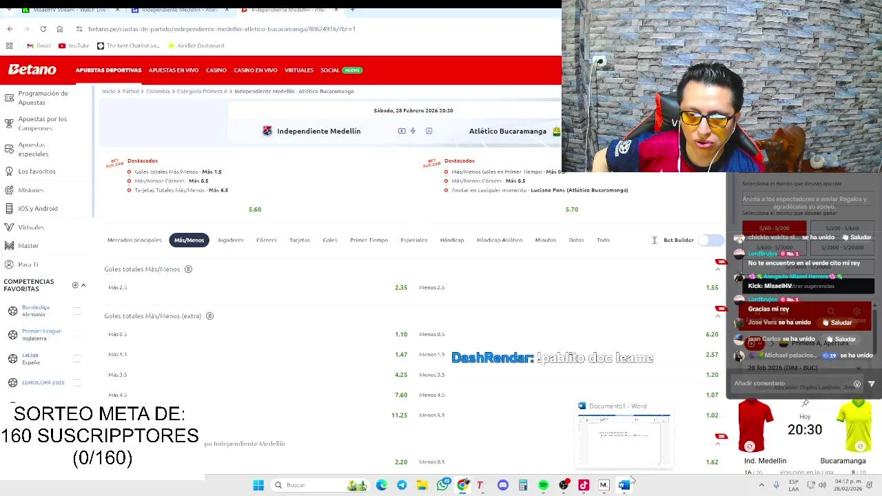The width and height of the screenshot is (882, 496).
Task: Switch to the Jugadores tab
Action: (x=231, y=240)
